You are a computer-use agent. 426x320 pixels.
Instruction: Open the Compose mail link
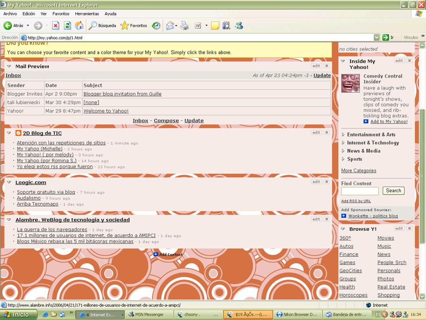point(166,120)
